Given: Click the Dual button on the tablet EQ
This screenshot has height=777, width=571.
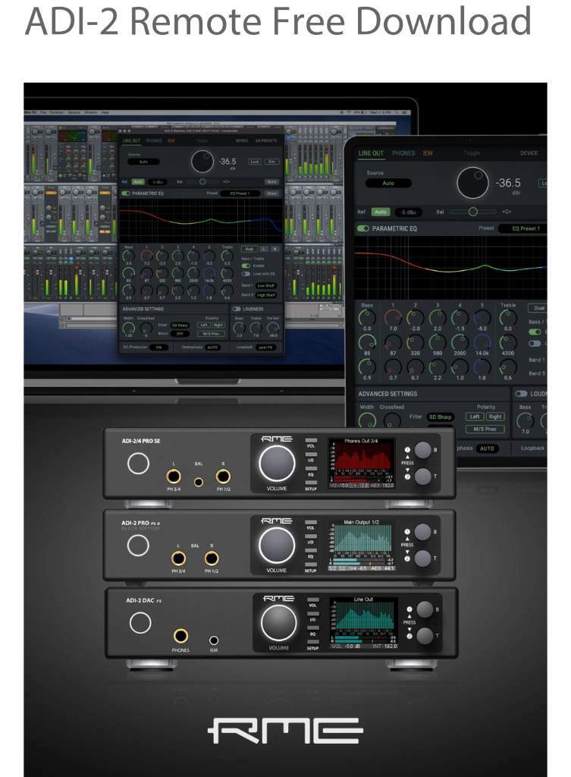Looking at the screenshot, I should 538,308.
